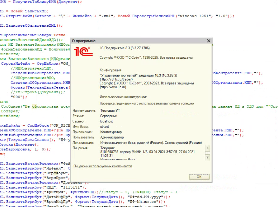The height and width of the screenshot is (207, 278).
Task: Click the http://www.1c.ru address text
Action: [x=113, y=87]
